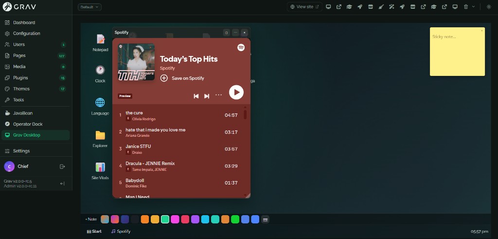Click the Preview badge
Screen dimensions: 498x239
point(125,96)
